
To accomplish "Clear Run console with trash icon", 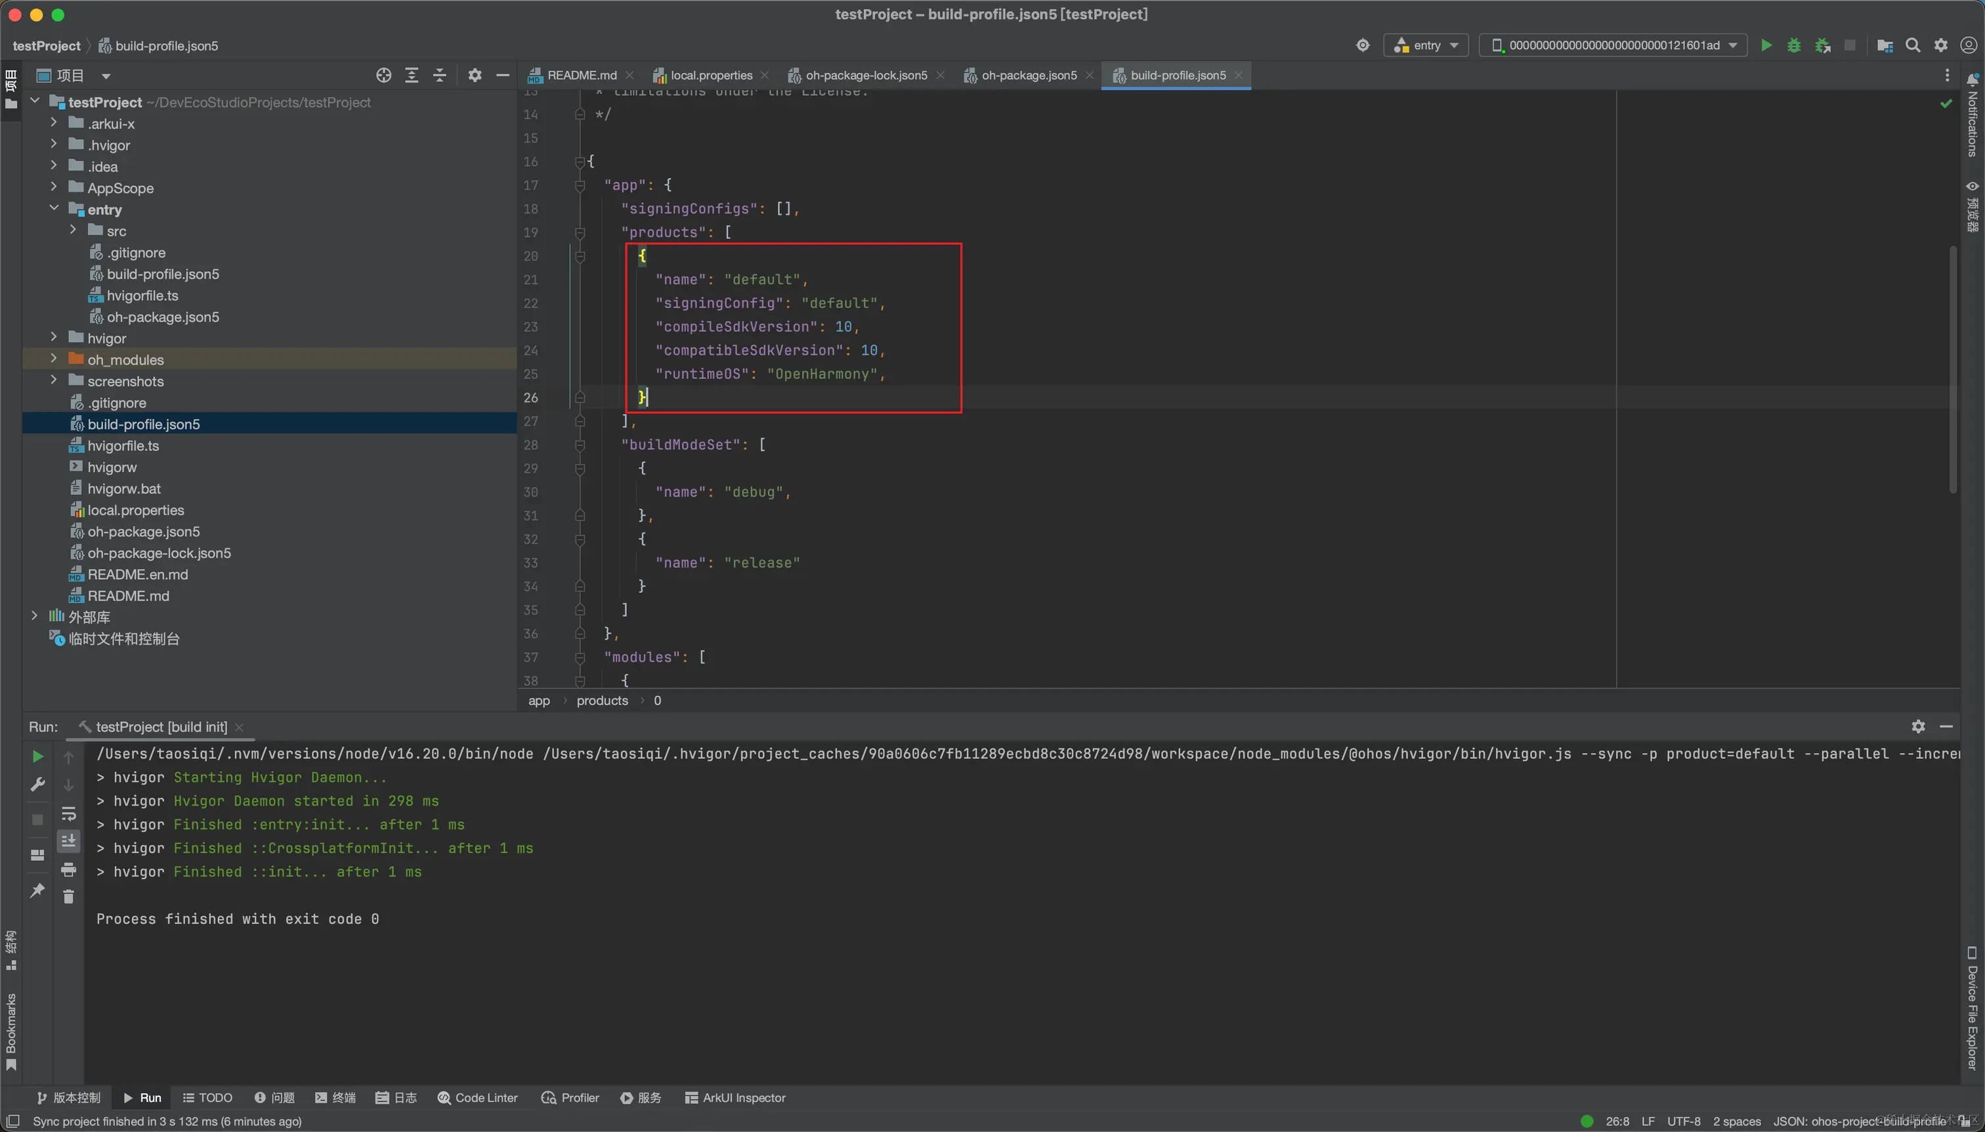I will [x=68, y=897].
